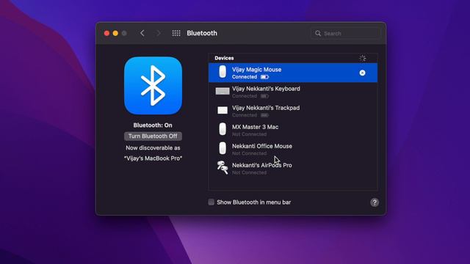Click the back navigation chevron

tap(142, 33)
